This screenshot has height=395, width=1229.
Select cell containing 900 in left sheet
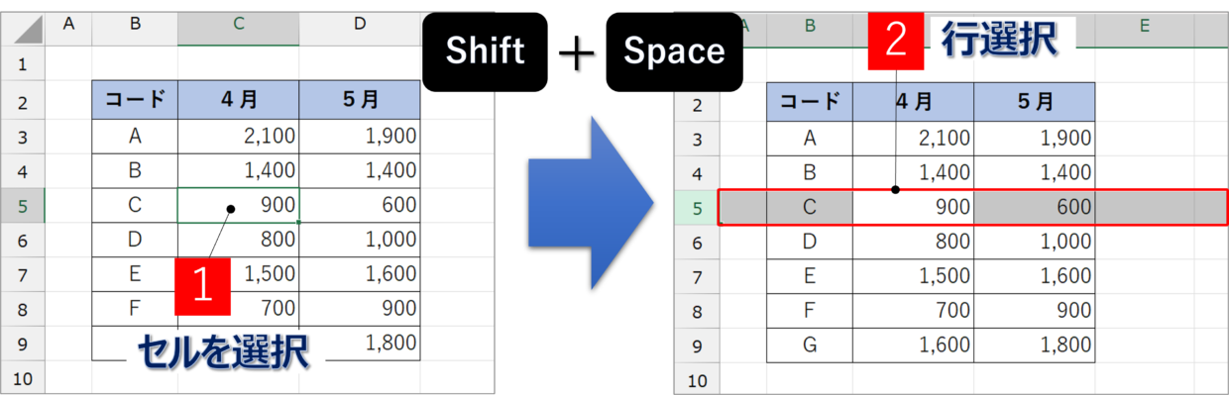[239, 205]
